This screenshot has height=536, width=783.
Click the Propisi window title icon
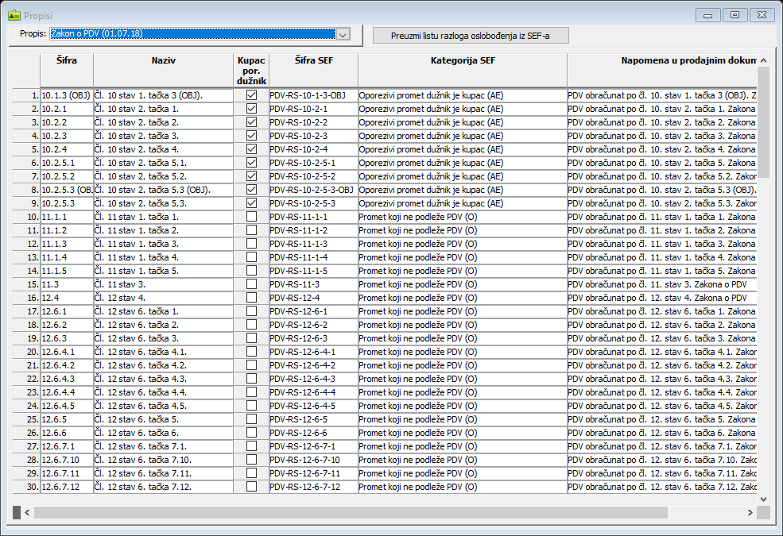[x=14, y=15]
